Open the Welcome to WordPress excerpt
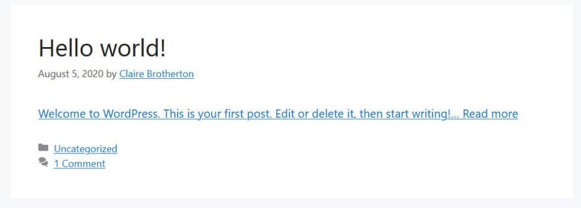581x208 pixels. (x=278, y=113)
